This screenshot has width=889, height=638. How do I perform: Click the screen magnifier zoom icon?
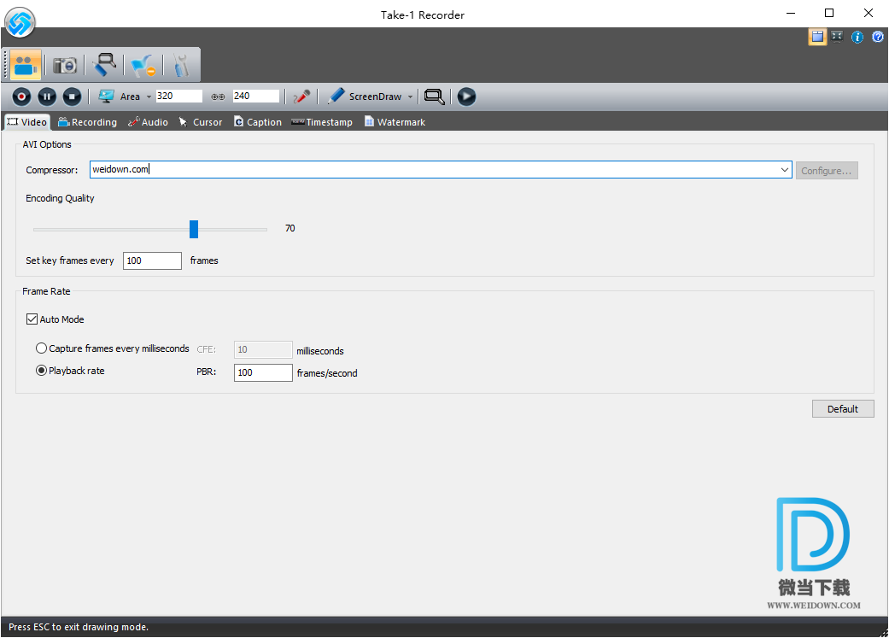[x=435, y=97]
